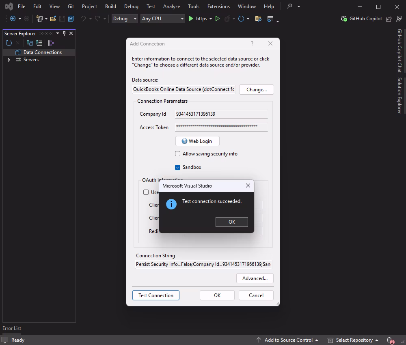Click OK next to Cancel in Add Connection
Image resolution: width=406 pixels, height=345 pixels.
point(217,295)
